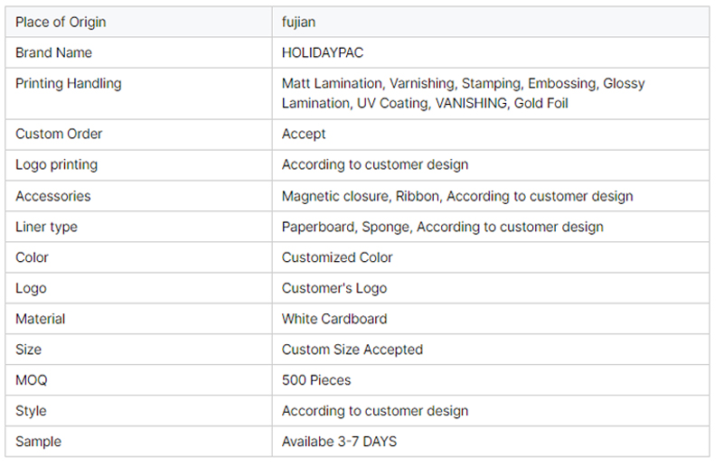Click the '500 Pieces' MOQ value
This screenshot has height=466, width=723.
[316, 380]
